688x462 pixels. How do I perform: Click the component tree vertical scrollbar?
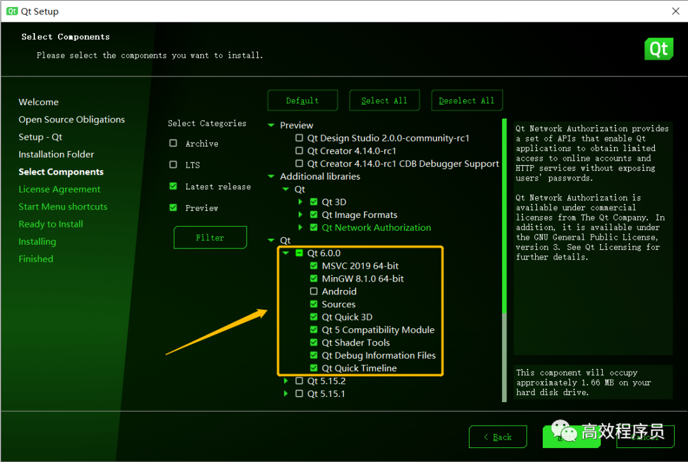[x=504, y=260]
